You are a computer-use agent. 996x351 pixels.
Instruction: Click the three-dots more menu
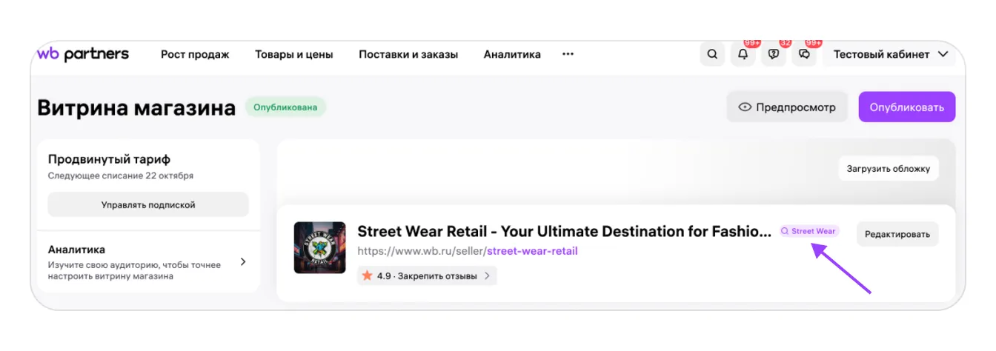click(568, 54)
